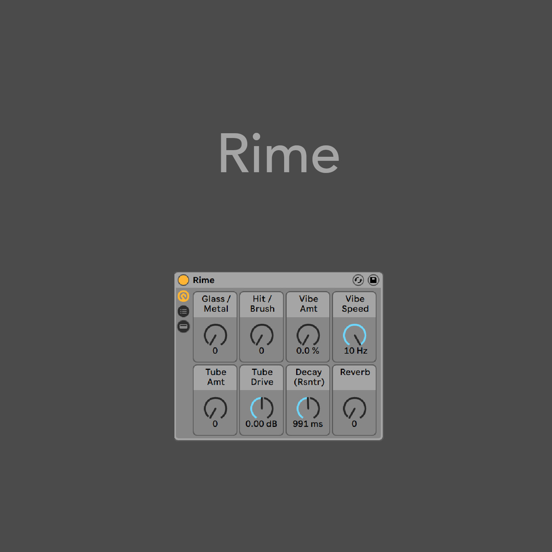Click the 991 ms value readout
Image resolution: width=552 pixels, height=552 pixels.
308,424
